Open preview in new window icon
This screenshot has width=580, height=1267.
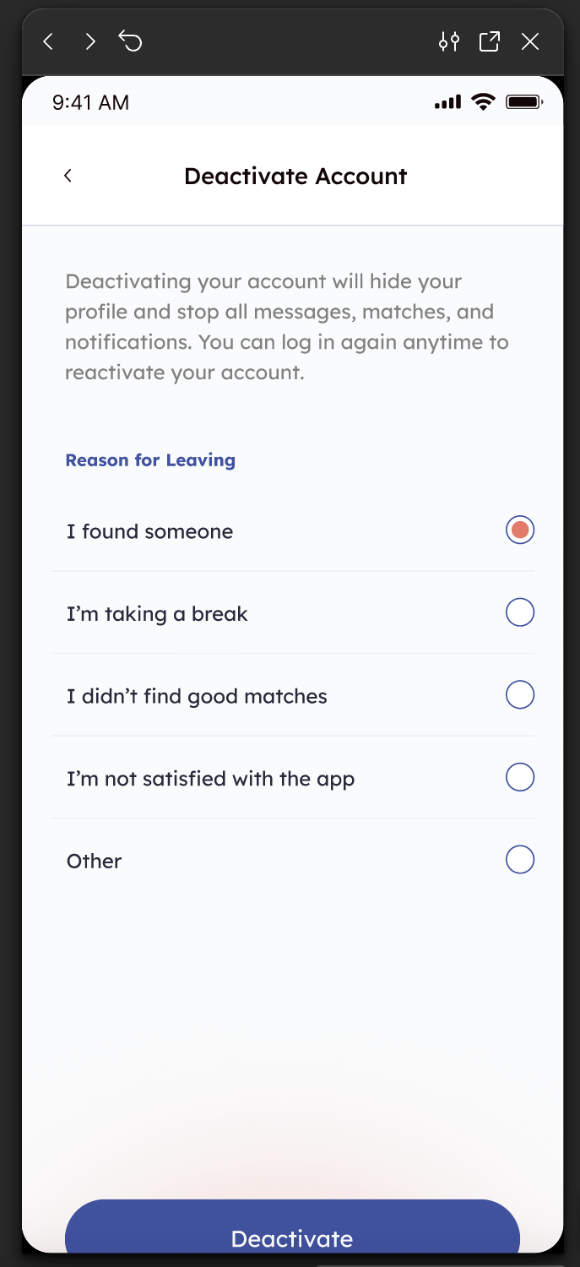490,41
